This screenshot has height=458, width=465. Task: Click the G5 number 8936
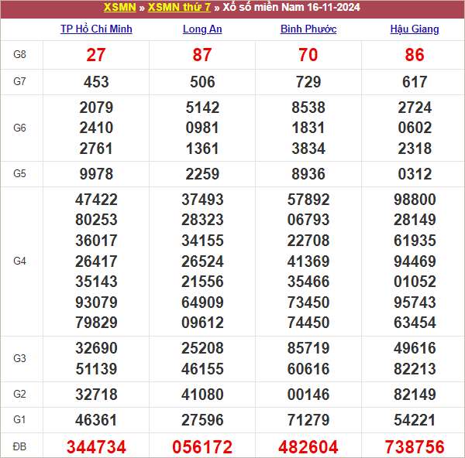[308, 174]
